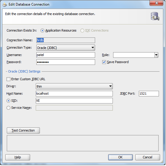Enable the Enter Custom JDBC URL checkbox
The image size is (166, 166).
(x=8, y=79)
